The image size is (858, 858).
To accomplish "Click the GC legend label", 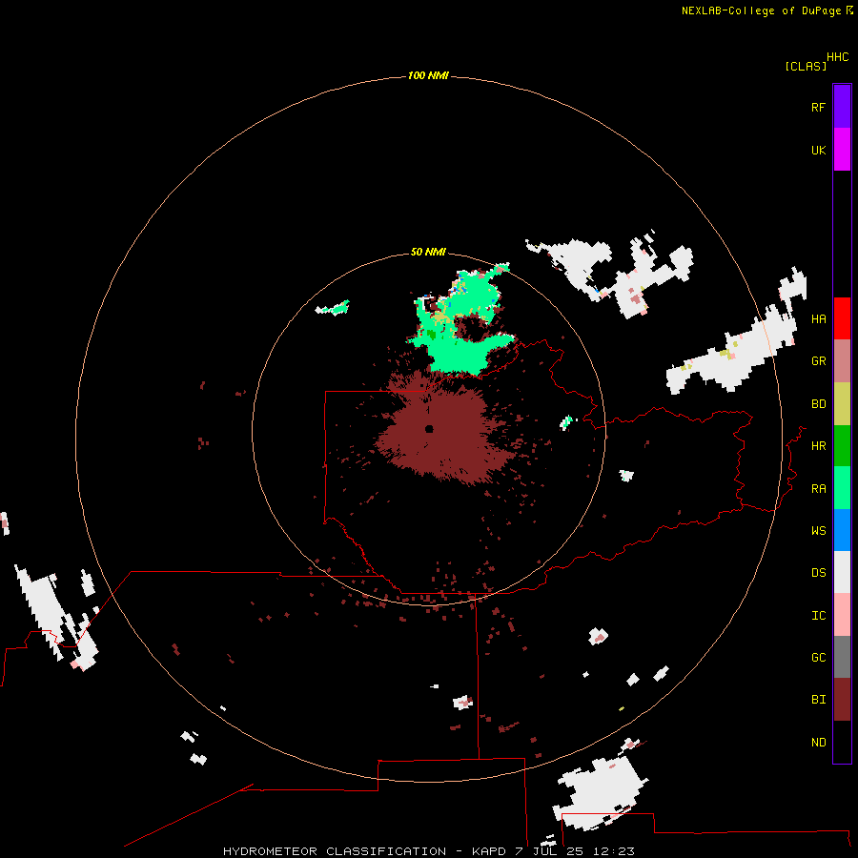I will 819,658.
